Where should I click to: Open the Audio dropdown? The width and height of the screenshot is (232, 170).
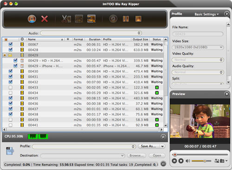[91, 33]
